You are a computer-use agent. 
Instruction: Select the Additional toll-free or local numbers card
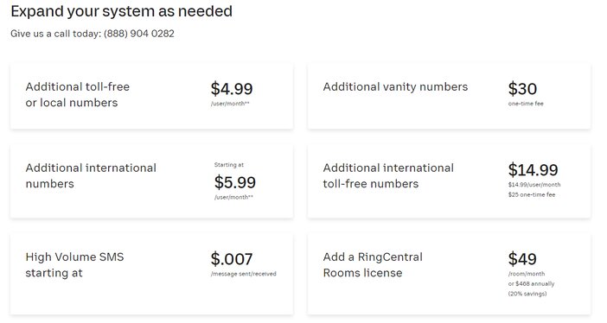click(152, 97)
